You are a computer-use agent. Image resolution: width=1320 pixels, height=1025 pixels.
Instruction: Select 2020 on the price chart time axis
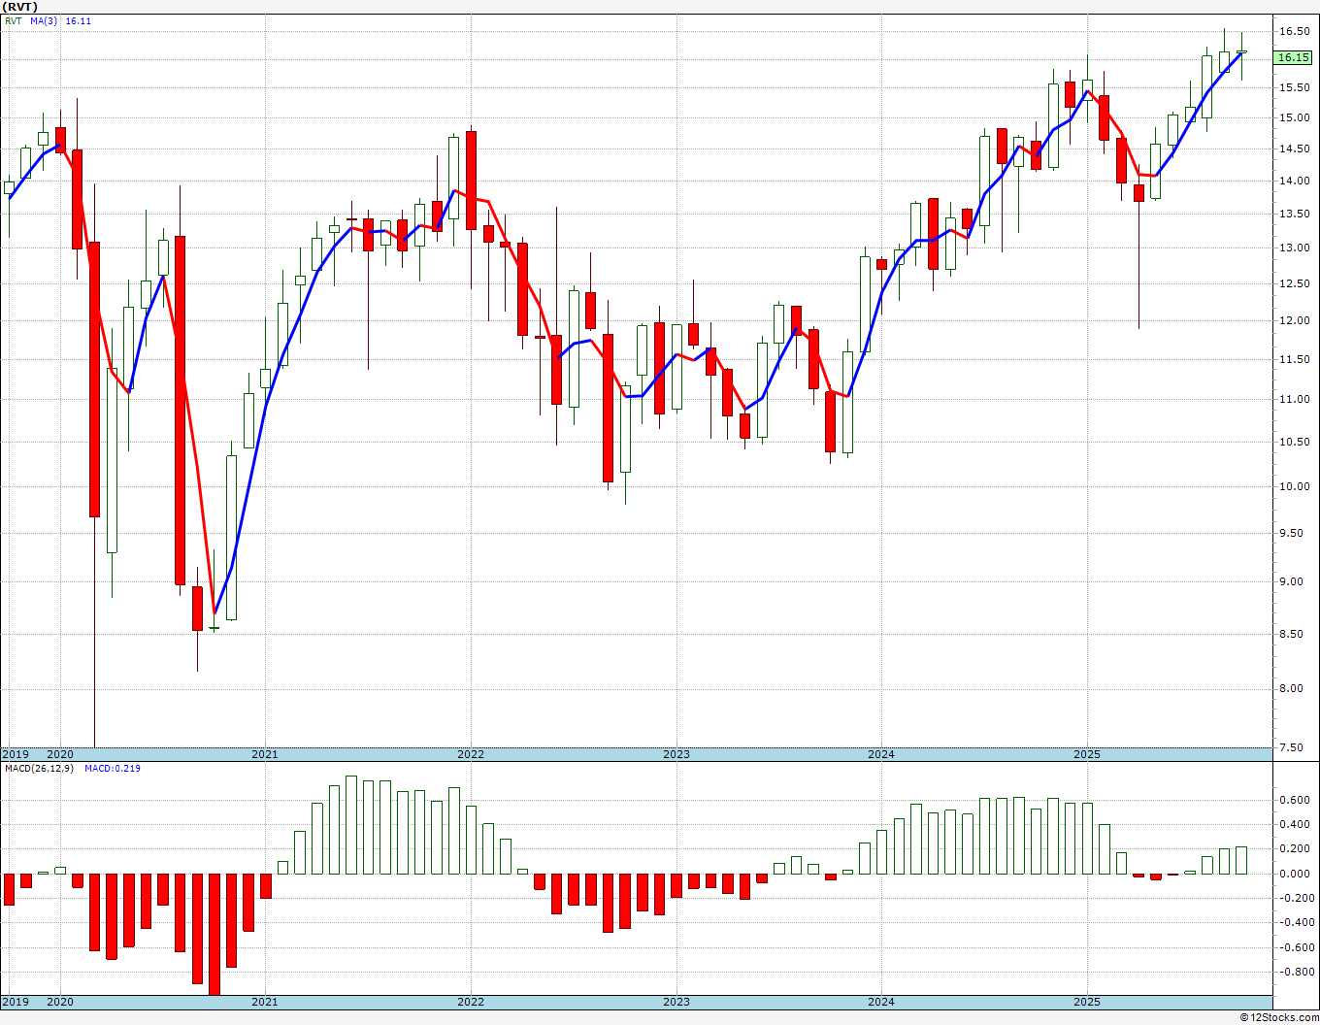pyautogui.click(x=60, y=754)
